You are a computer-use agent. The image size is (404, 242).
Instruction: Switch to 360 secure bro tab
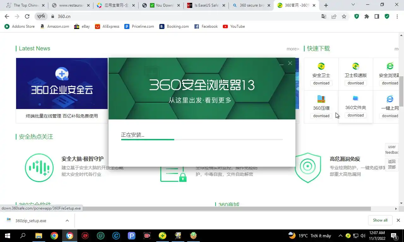[x=252, y=5]
